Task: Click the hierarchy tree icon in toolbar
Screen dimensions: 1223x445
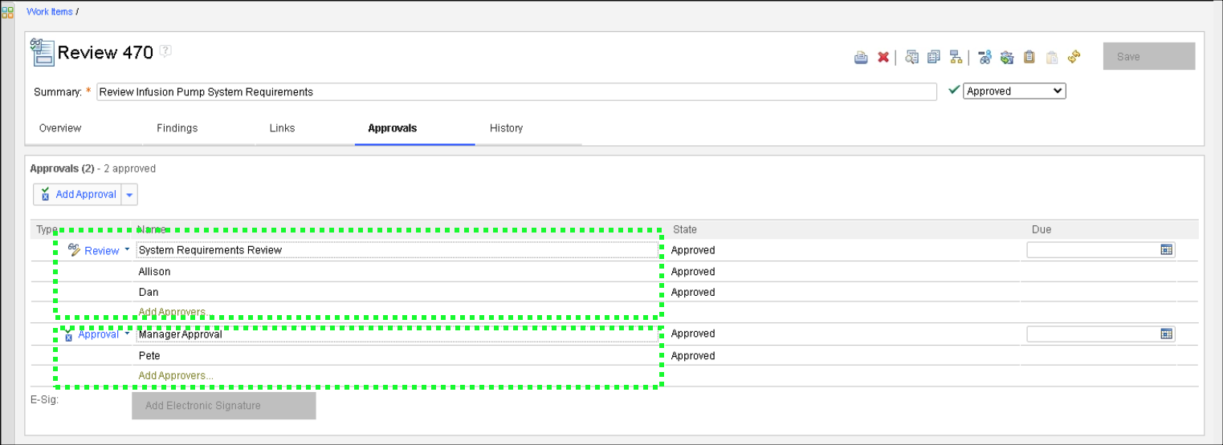Action: (956, 57)
